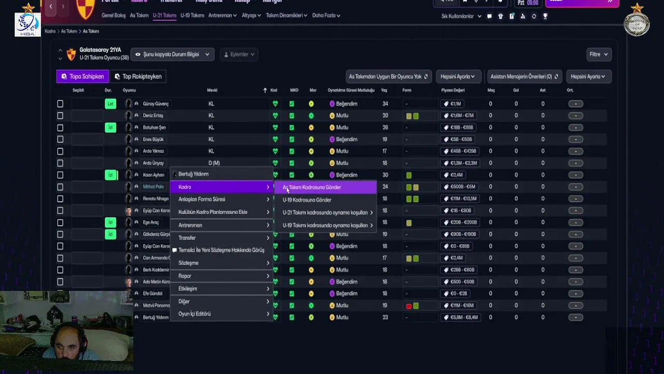Go back with the left navigation arrow
Viewport: 664px width, 374px height.
click(x=51, y=6)
